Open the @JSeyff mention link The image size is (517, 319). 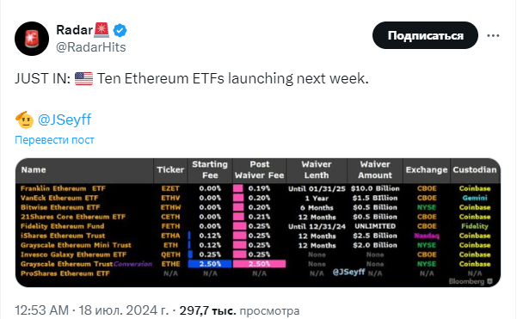(65, 120)
